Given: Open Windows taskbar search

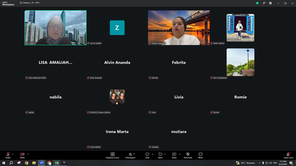Looking at the screenshot, I should point(11,163).
